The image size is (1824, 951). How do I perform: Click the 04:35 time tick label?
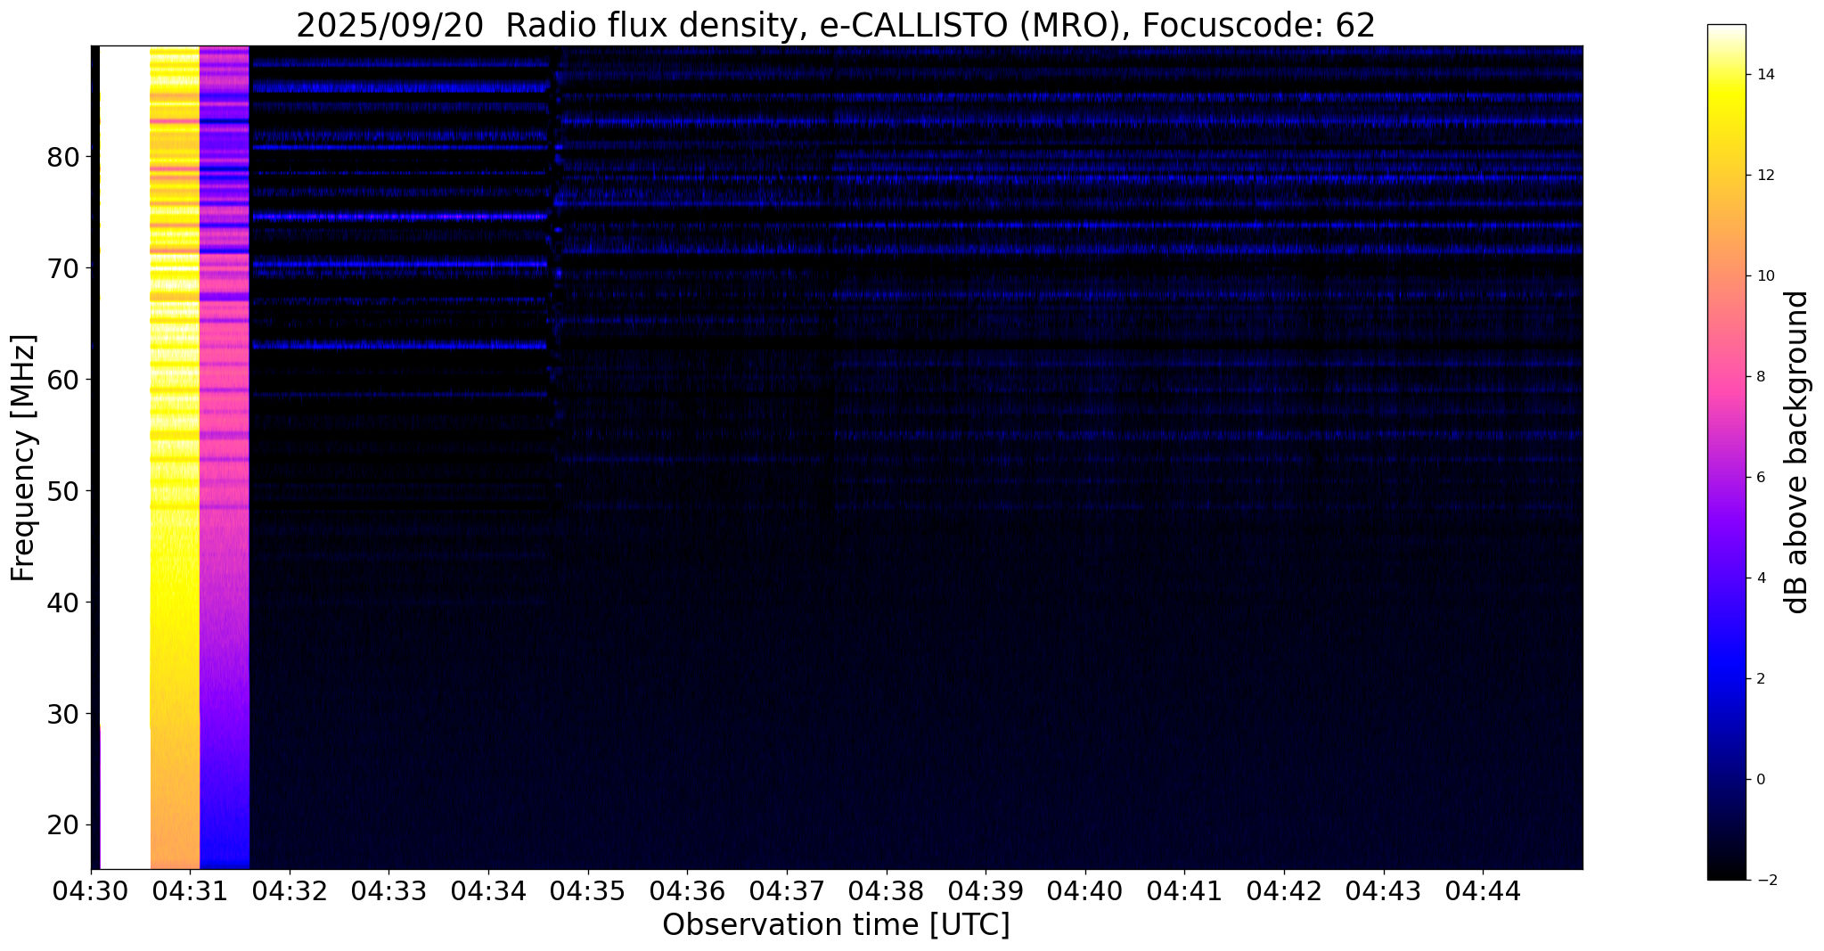[x=588, y=890]
